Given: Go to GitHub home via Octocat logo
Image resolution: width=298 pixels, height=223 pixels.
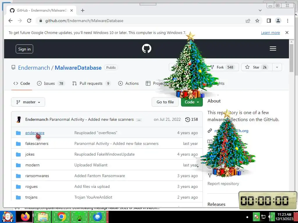Looking at the screenshot, I should pos(147,48).
